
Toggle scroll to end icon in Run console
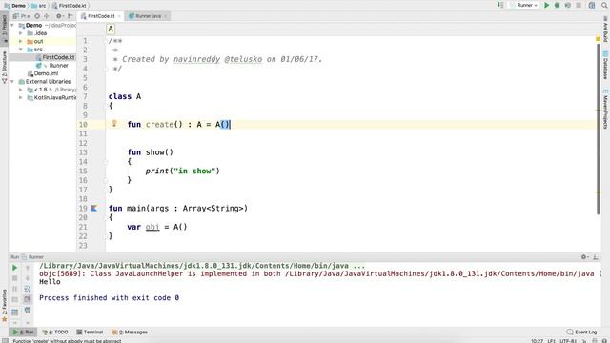[x=28, y=299]
